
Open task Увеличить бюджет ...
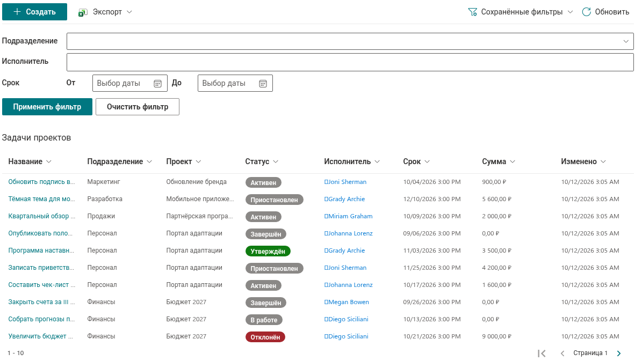point(40,336)
